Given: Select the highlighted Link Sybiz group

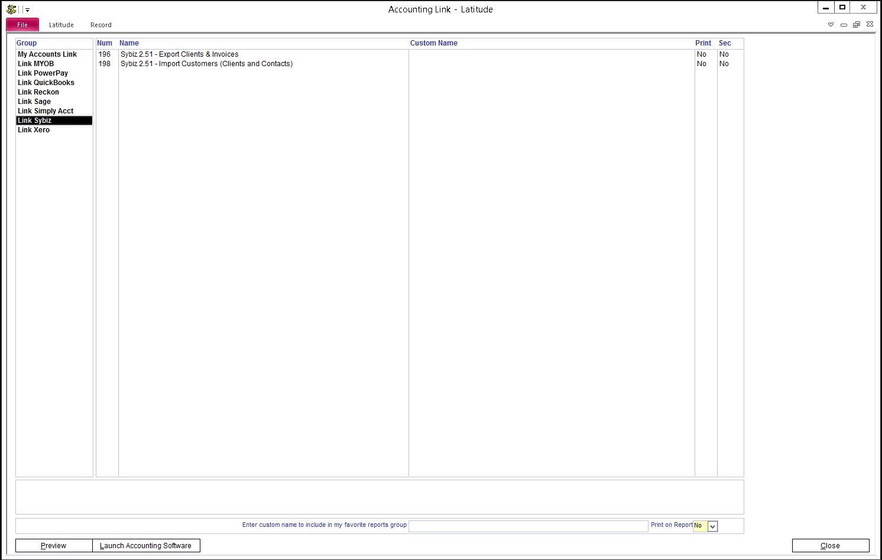Looking at the screenshot, I should coord(54,121).
